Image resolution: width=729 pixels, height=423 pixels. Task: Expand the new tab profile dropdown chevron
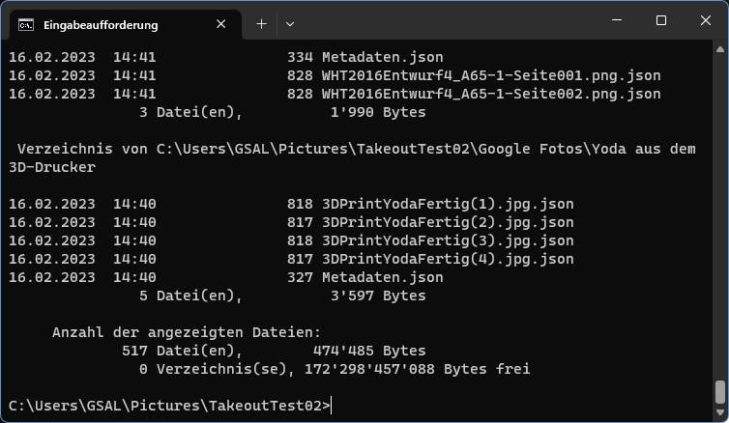(290, 23)
